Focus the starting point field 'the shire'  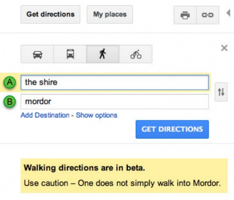click(114, 83)
